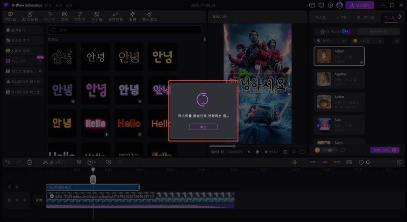Image resolution: width=407 pixels, height=222 pixels.
Task: Expand the extra voice filter chevron
Action: [397, 41]
